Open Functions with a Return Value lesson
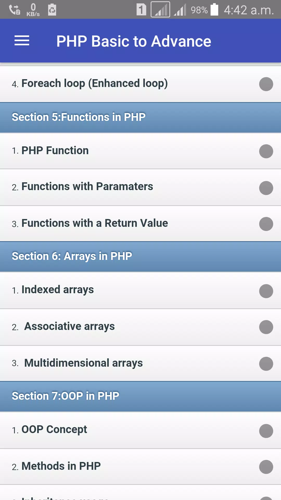The width and height of the screenshot is (281, 500). click(x=140, y=224)
